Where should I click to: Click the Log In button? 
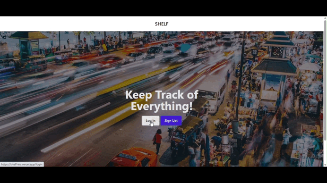[150, 121]
